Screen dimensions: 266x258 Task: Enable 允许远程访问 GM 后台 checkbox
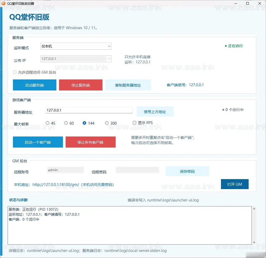(14, 72)
